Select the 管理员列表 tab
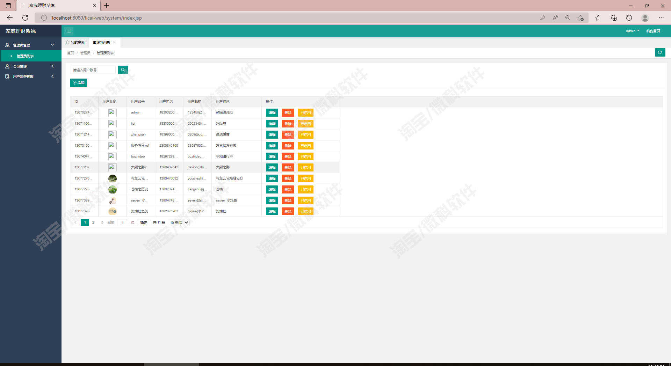 (101, 42)
